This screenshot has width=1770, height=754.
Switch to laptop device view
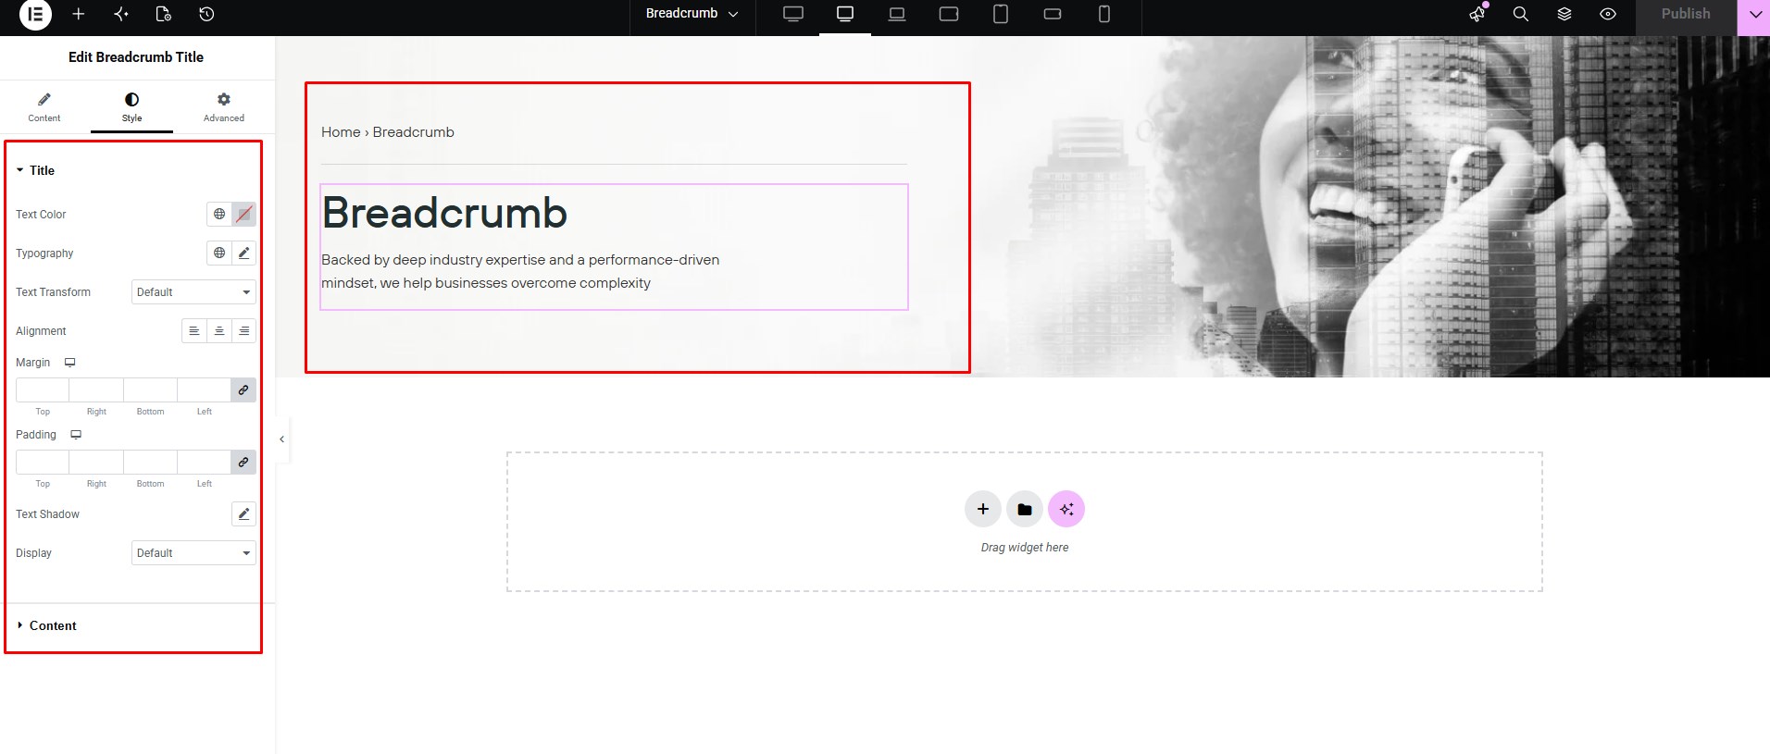pos(897,14)
